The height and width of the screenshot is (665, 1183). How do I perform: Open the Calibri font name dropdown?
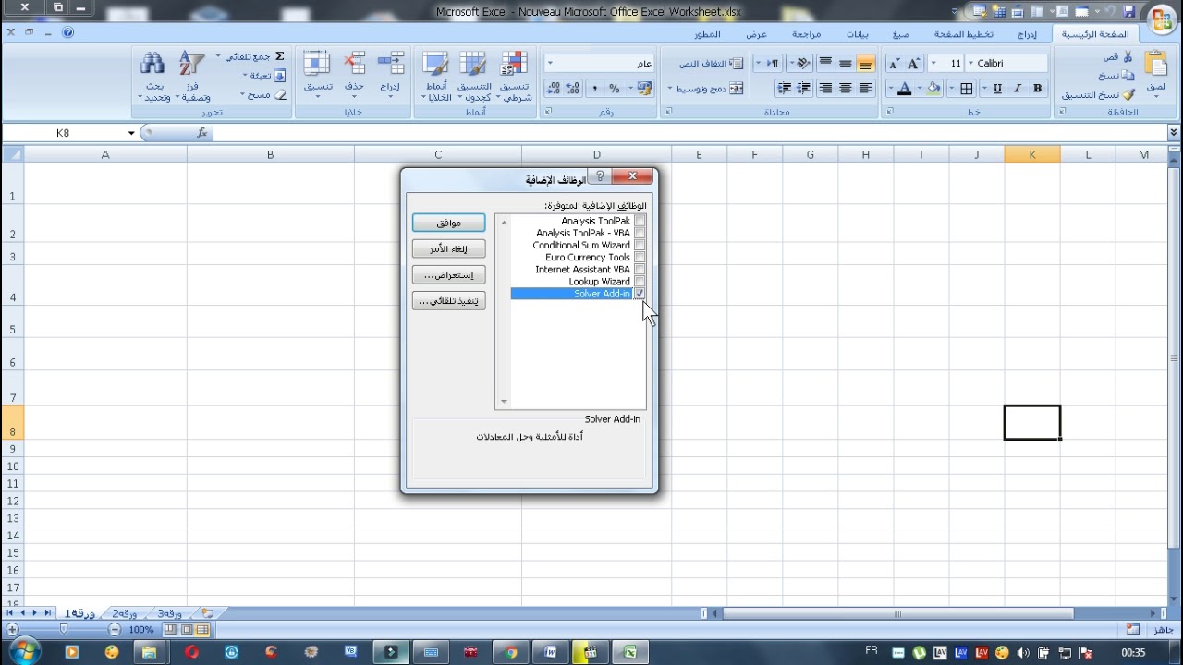pos(970,64)
